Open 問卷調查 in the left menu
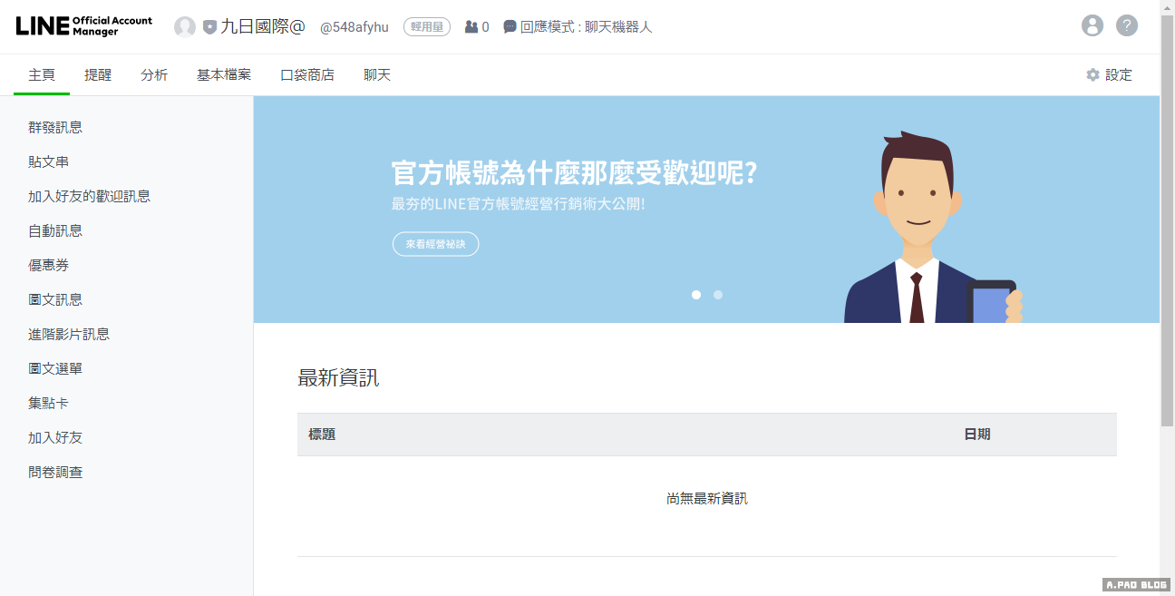This screenshot has width=1175, height=596. point(55,473)
